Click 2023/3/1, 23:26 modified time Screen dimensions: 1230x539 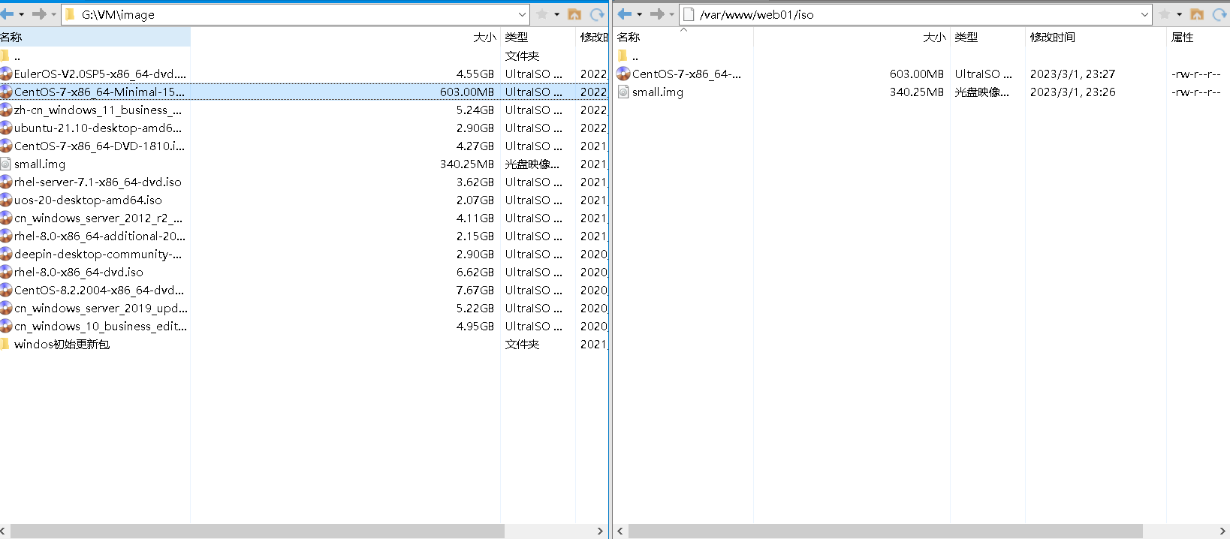coord(1072,92)
